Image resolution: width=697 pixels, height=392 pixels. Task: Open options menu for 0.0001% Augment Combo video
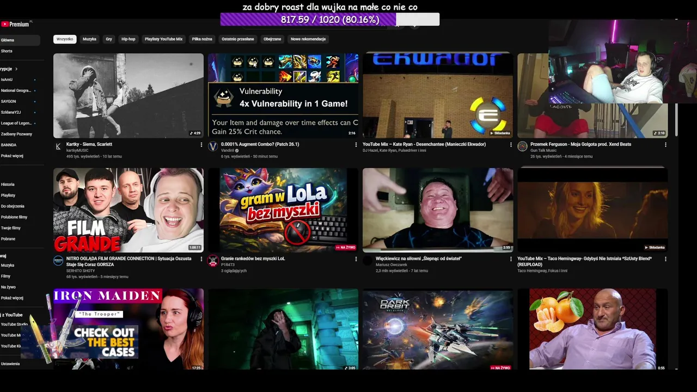(x=356, y=145)
